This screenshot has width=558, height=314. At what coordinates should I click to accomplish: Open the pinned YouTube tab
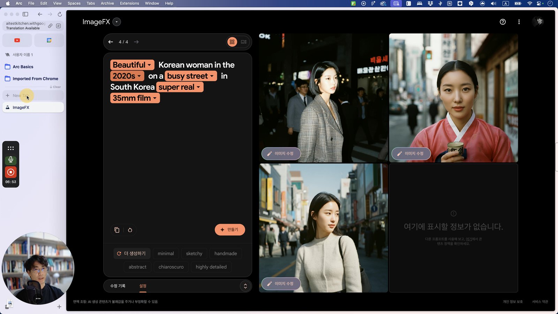point(17,40)
